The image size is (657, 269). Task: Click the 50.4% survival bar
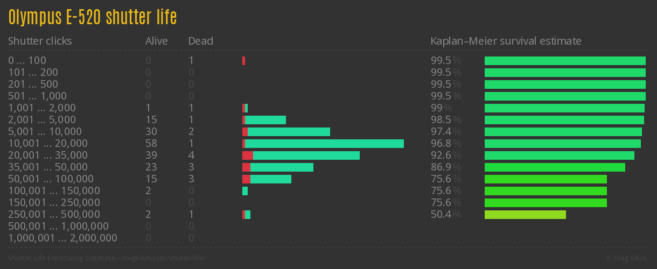(x=525, y=215)
